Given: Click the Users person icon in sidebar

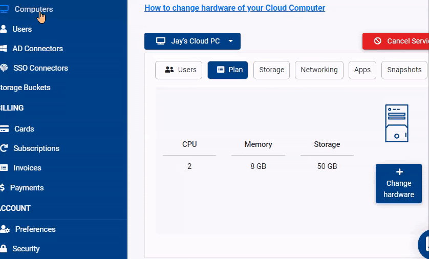Looking at the screenshot, I should pos(3,29).
